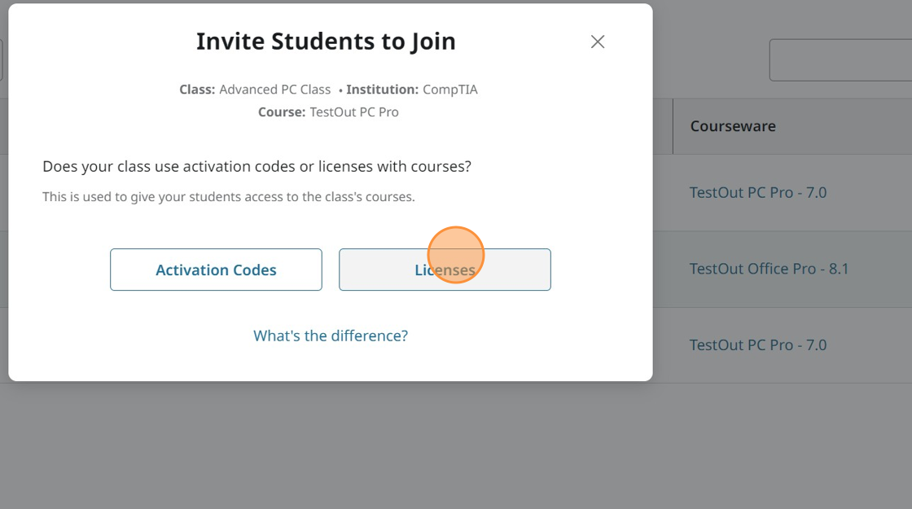Click the Advanced PC Class name text
The height and width of the screenshot is (509, 912).
pos(274,90)
